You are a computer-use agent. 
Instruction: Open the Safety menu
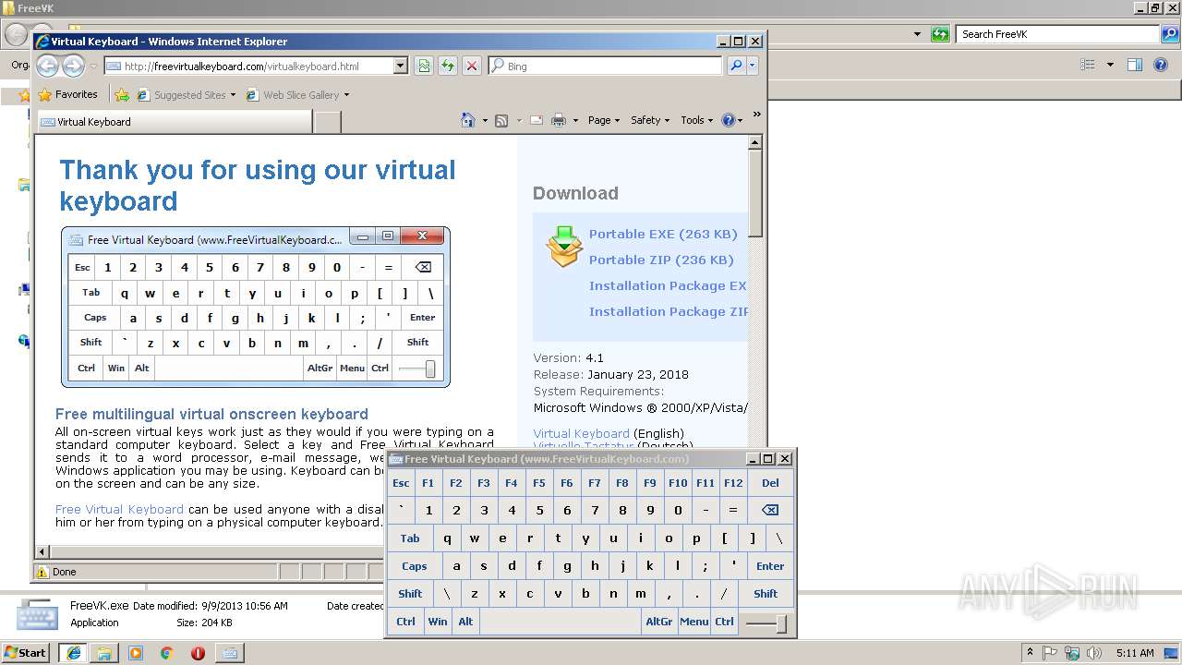650,120
